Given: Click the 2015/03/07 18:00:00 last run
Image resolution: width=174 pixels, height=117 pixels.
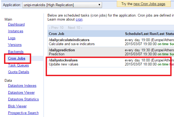Looking at the screenshot, I should click(x=141, y=64).
